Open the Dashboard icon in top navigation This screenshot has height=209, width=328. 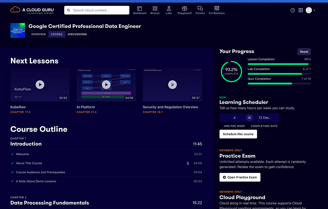[x=139, y=9]
